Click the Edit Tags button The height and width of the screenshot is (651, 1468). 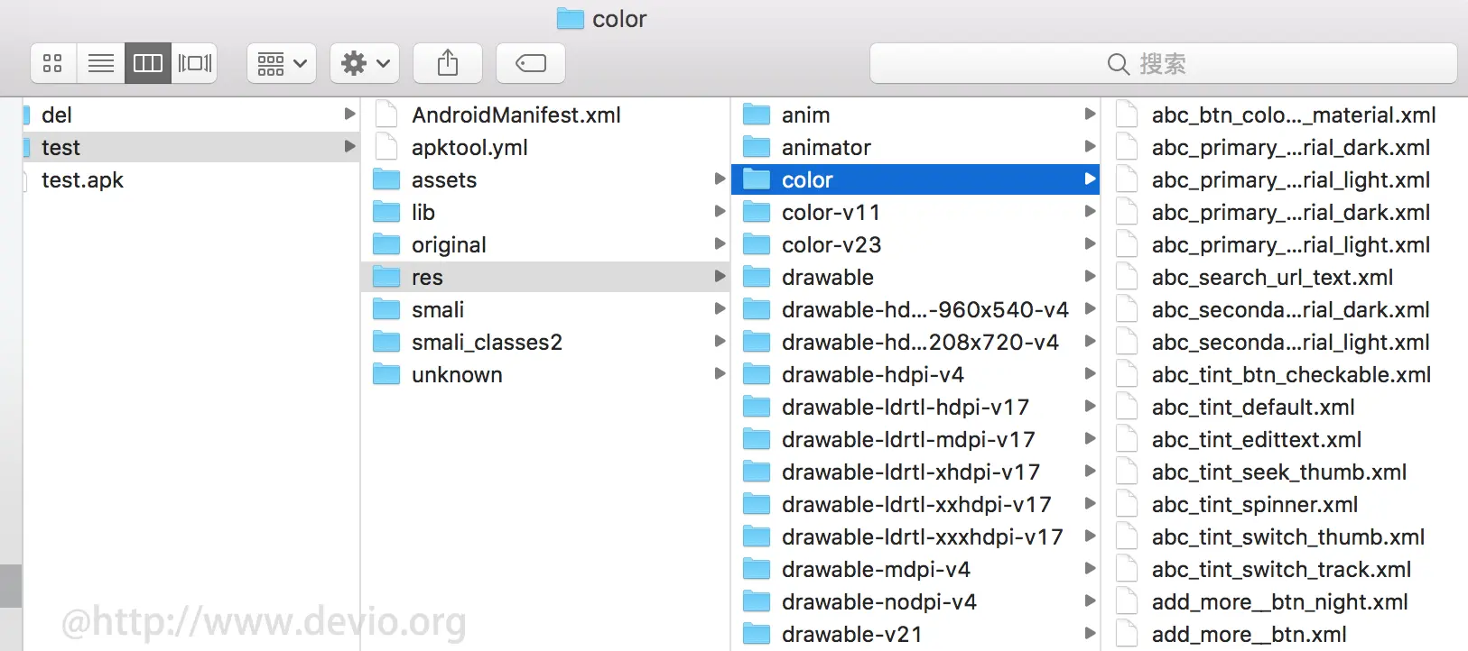point(531,63)
